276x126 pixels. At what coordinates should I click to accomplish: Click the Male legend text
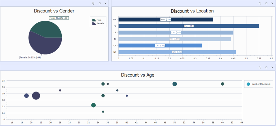(99, 20)
